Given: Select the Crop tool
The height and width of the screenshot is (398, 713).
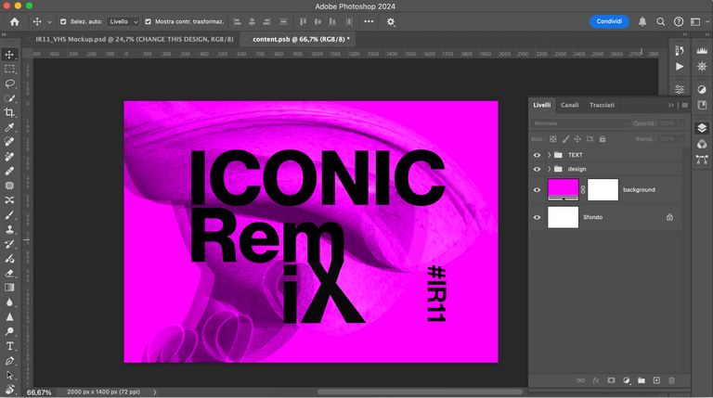Looking at the screenshot, I should (x=9, y=112).
